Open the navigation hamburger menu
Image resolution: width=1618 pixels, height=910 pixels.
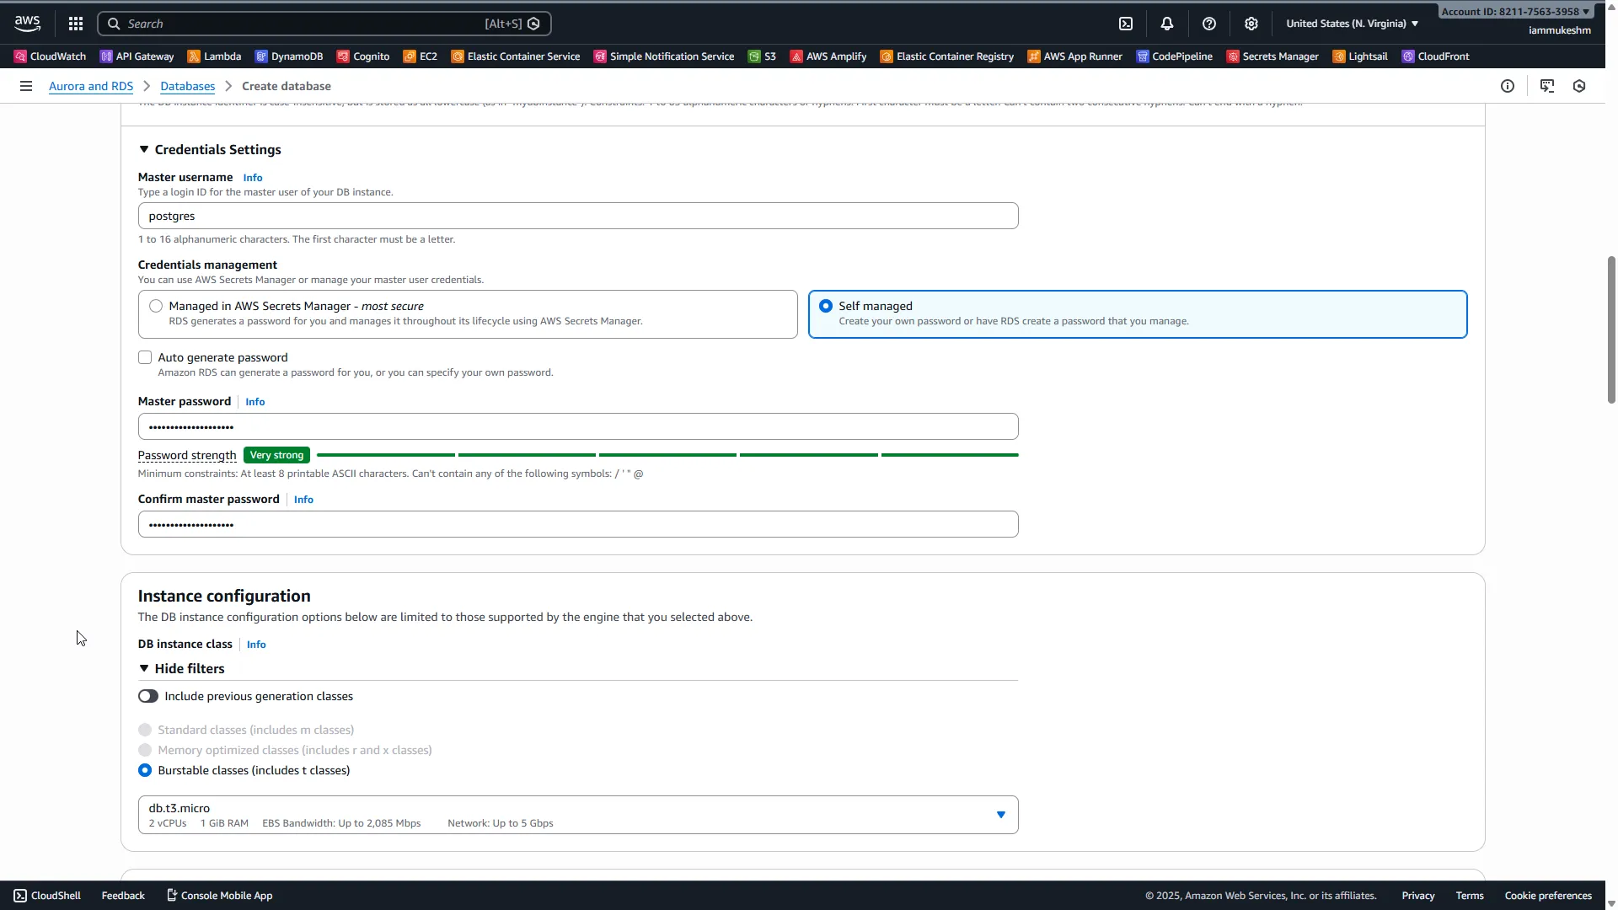pos(25,85)
